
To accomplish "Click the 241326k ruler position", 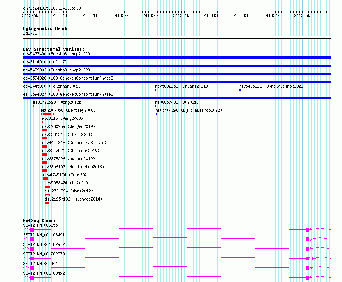I will point(30,15).
